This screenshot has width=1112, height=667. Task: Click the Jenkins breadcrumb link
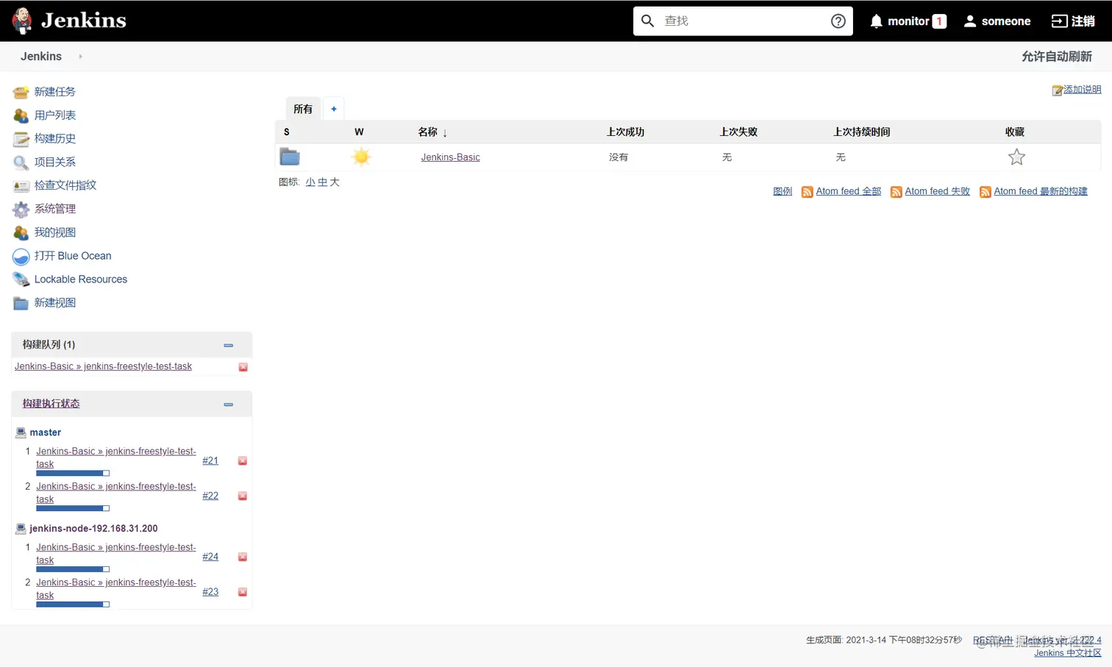(41, 57)
